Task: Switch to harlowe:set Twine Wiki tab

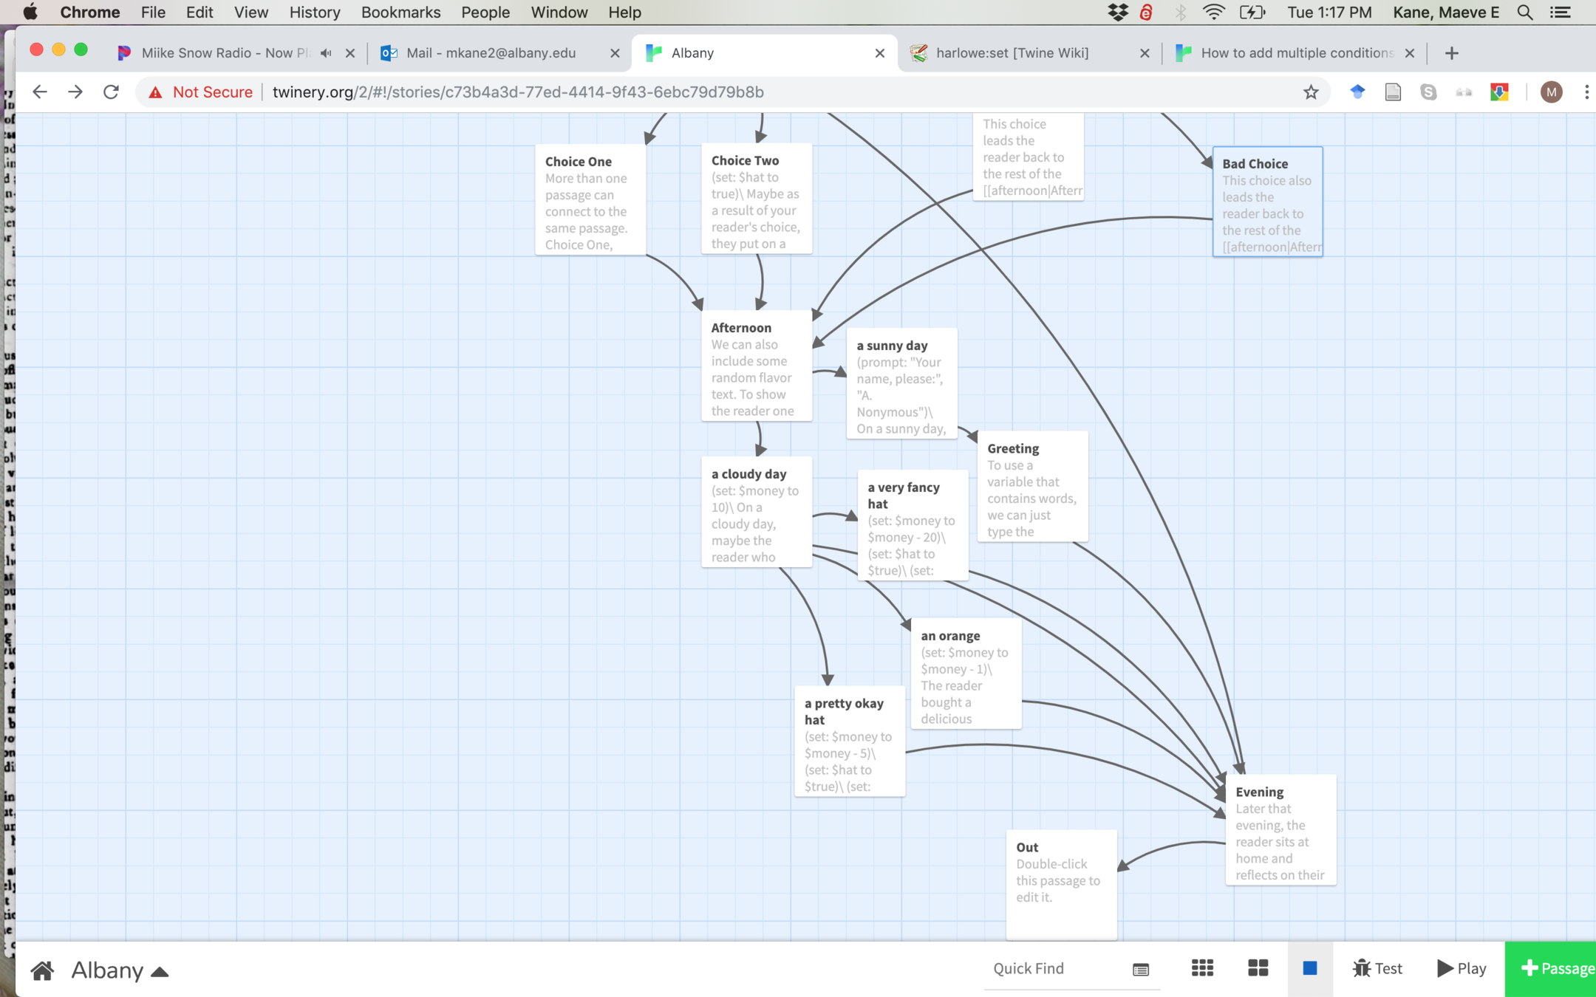Action: 1012,53
